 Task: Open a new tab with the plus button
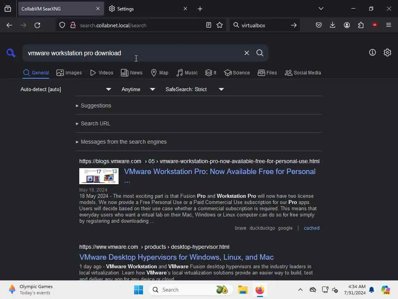click(x=200, y=9)
